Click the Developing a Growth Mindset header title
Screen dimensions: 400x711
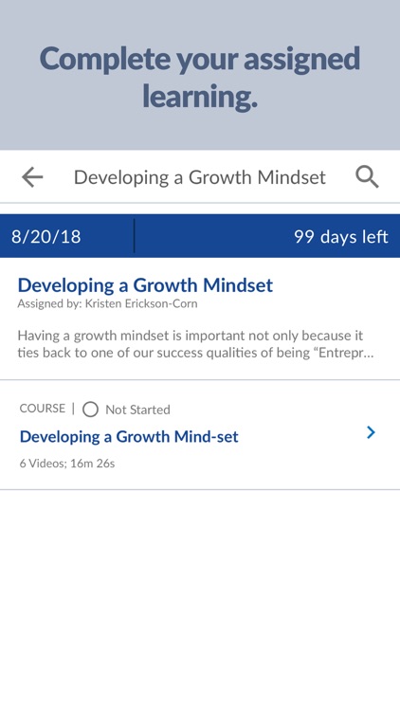(200, 177)
